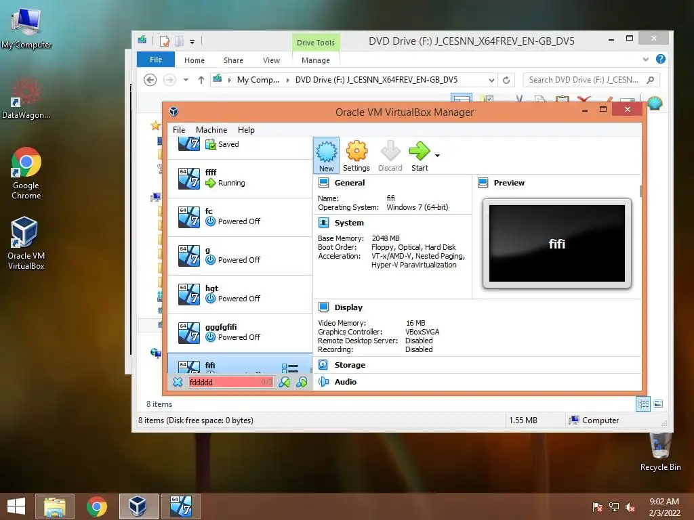Screen dimensions: 694x520
Task: Click the fifi preview thumbnail
Action: click(557, 243)
